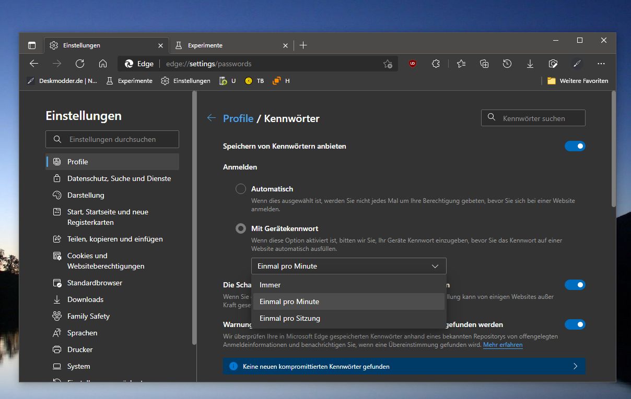The width and height of the screenshot is (631, 399).
Task: Open Downloads in settings sidebar
Action: (112, 299)
